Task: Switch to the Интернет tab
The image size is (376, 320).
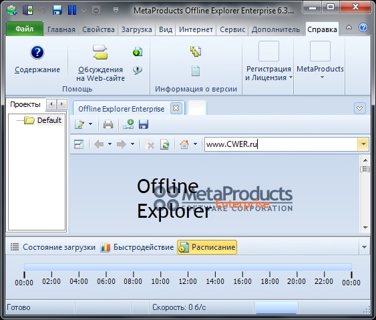Action: point(196,29)
